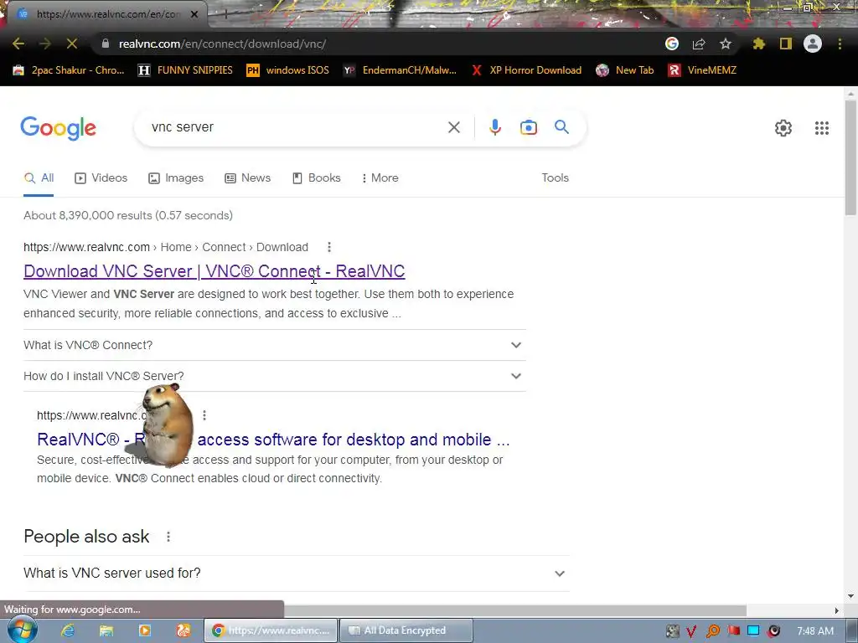858x643 pixels.
Task: Switch to the Videos tab
Action: point(101,178)
